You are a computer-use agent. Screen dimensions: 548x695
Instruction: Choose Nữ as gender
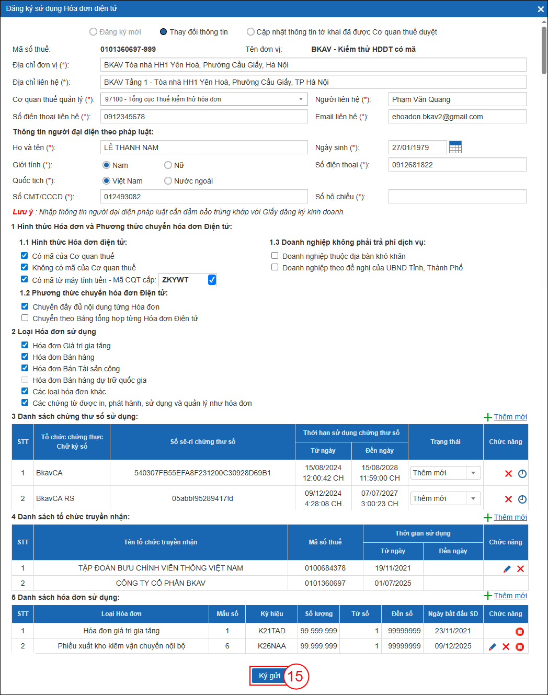[168, 165]
